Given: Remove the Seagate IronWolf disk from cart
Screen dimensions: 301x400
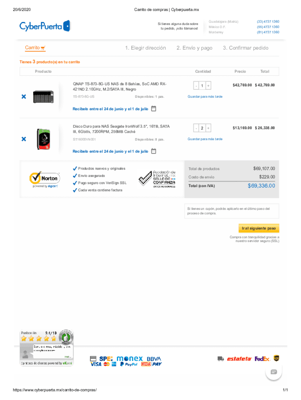Looking at the screenshot, I should [x=24, y=139].
